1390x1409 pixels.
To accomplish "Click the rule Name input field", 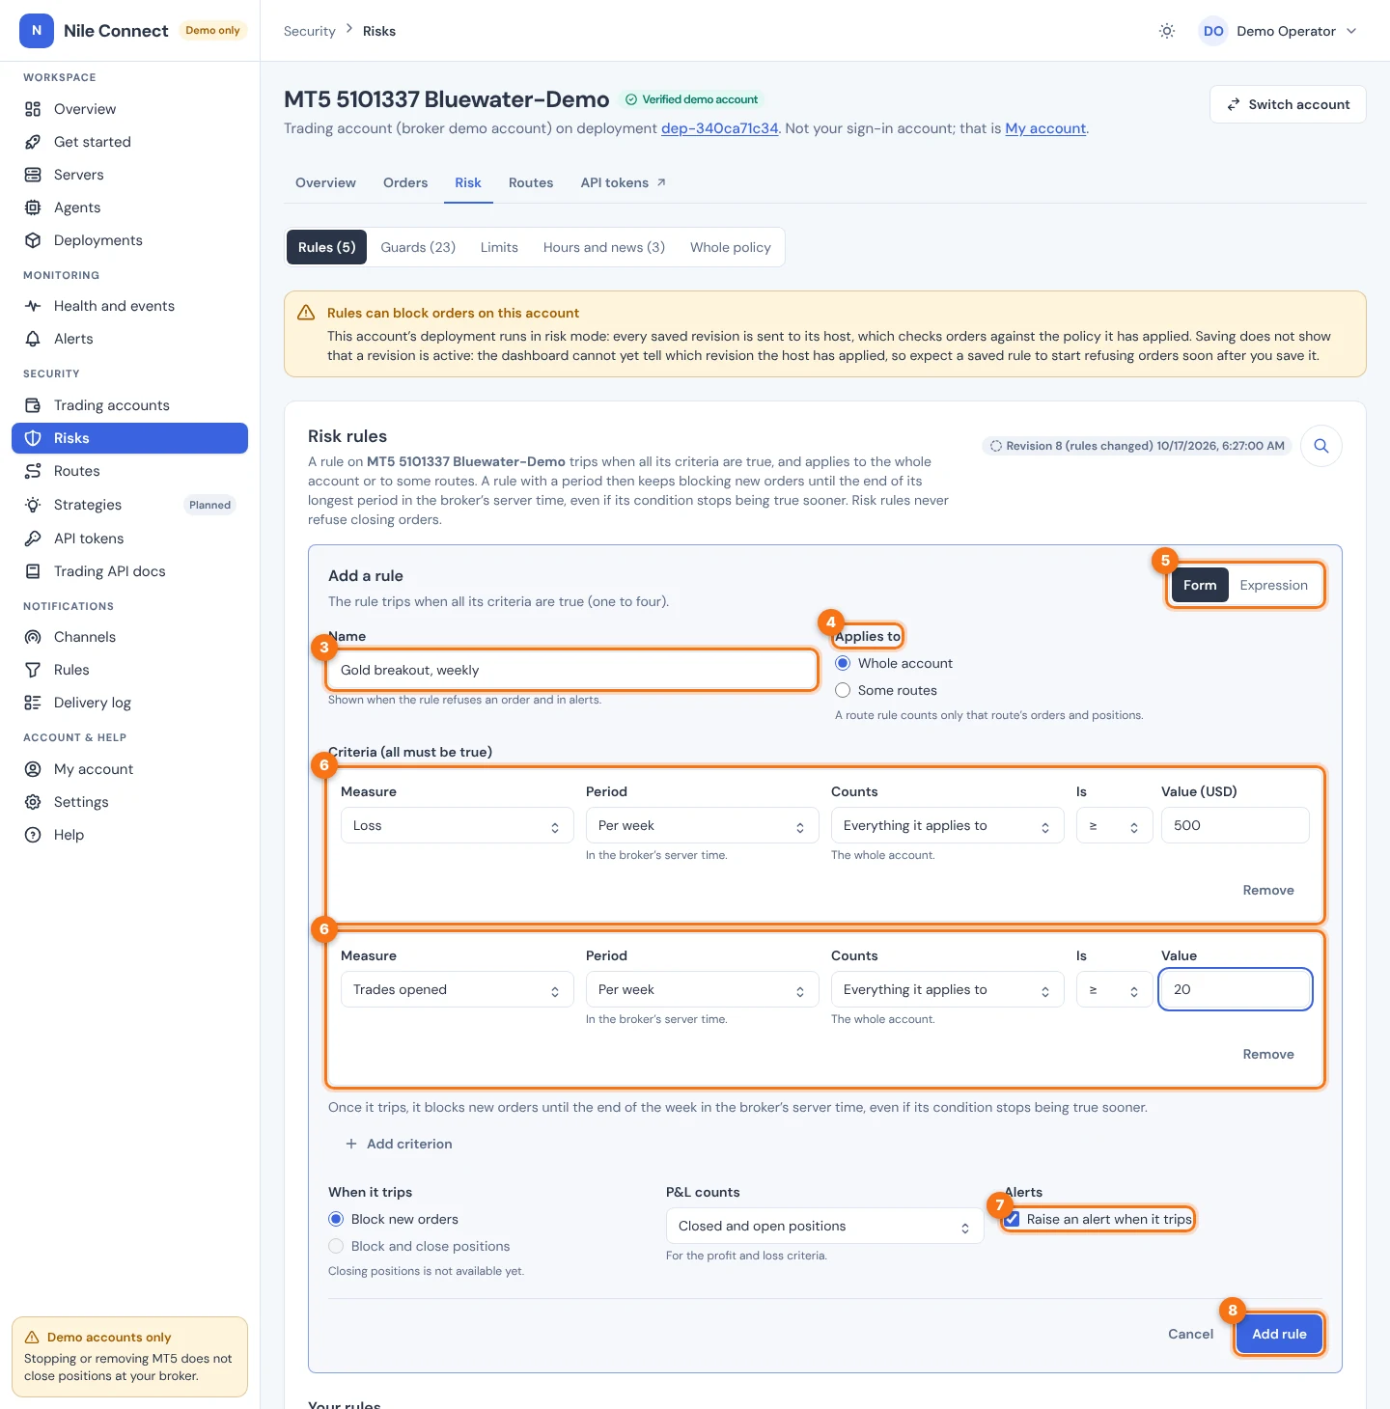I will (x=573, y=670).
